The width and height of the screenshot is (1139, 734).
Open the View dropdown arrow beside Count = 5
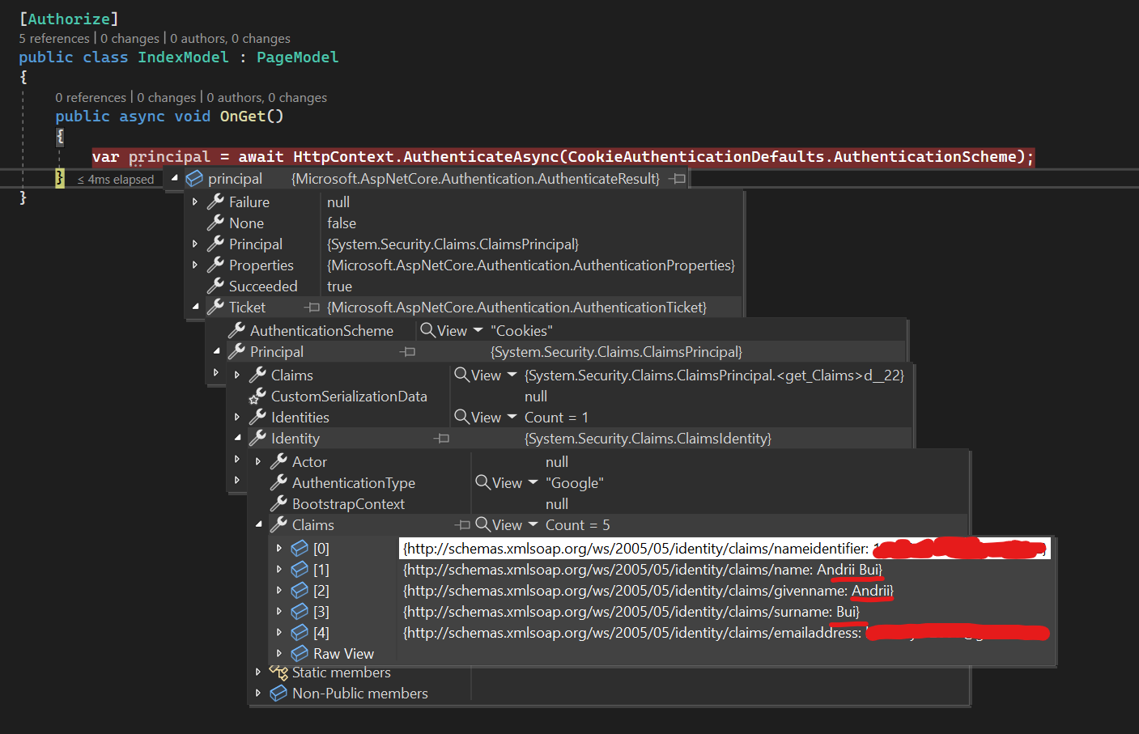(533, 524)
